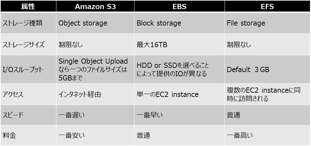Select the EFS column header
Screen dimensions: 311x146
click(x=267, y=6)
